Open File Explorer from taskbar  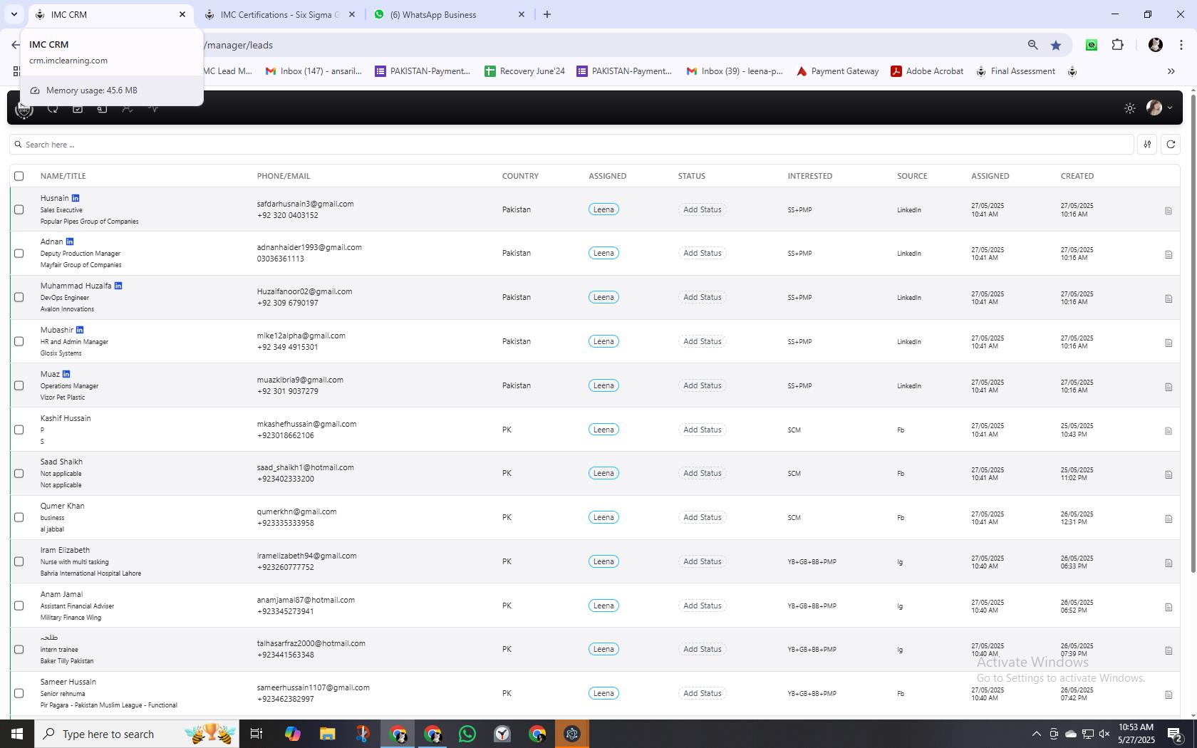327,734
